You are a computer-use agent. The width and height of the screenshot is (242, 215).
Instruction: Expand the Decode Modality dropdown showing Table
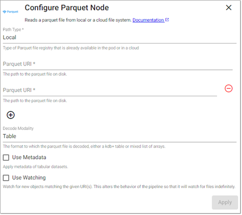[x=120, y=136]
